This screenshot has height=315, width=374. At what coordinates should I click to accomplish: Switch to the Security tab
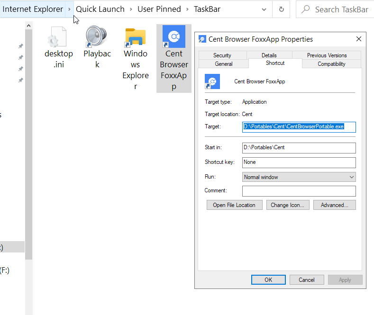click(x=222, y=55)
